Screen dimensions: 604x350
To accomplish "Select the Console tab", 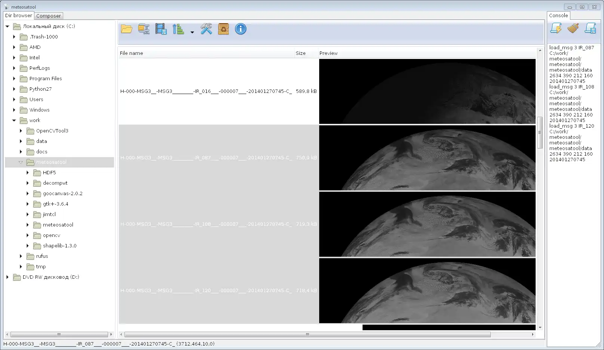I will coord(558,16).
